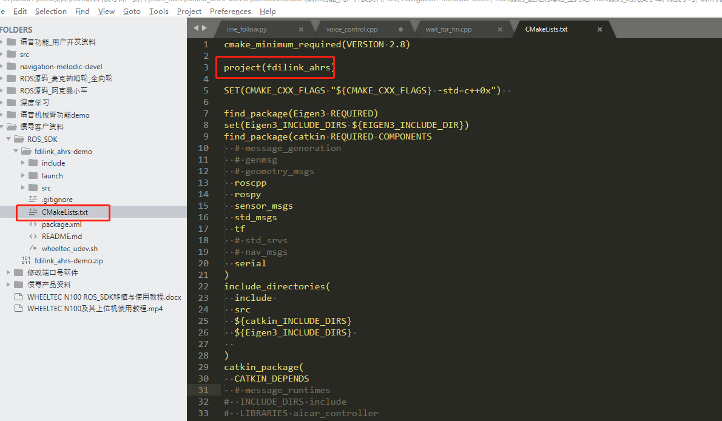This screenshot has width=722, height=421.
Task: Click the 惯导客户资料 folder icon
Action: click(x=12, y=127)
